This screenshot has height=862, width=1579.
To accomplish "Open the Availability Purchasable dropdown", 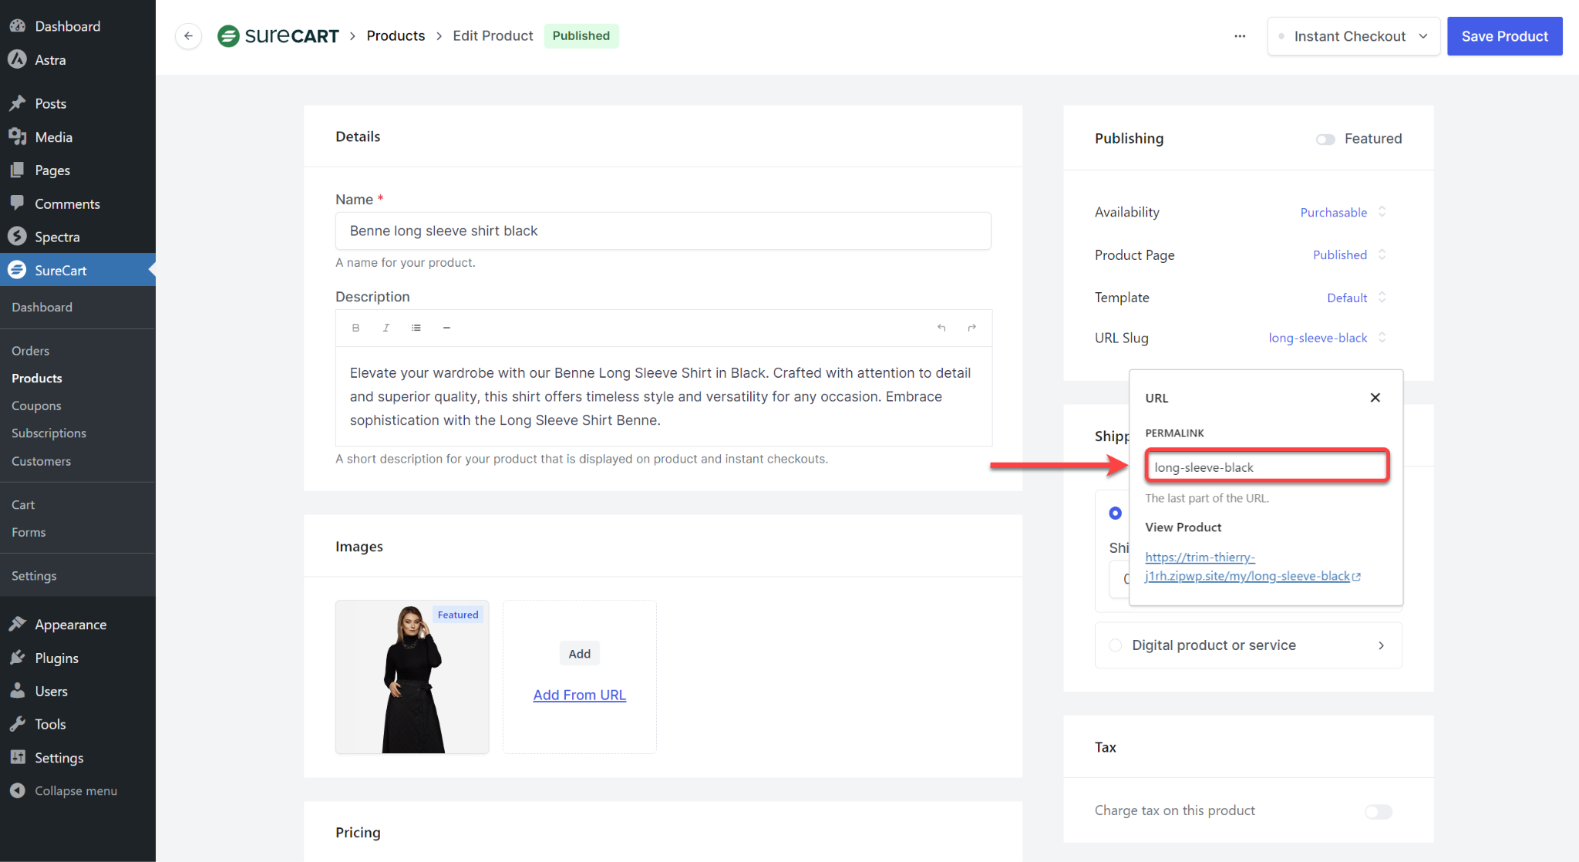I will [1342, 212].
